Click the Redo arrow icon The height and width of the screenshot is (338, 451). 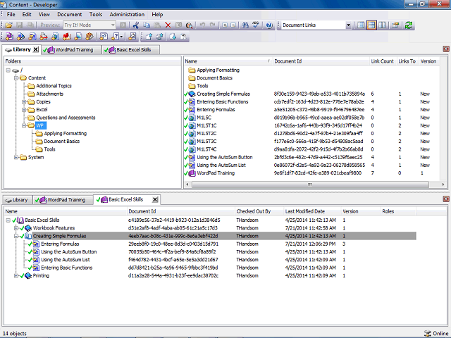(x=213, y=25)
